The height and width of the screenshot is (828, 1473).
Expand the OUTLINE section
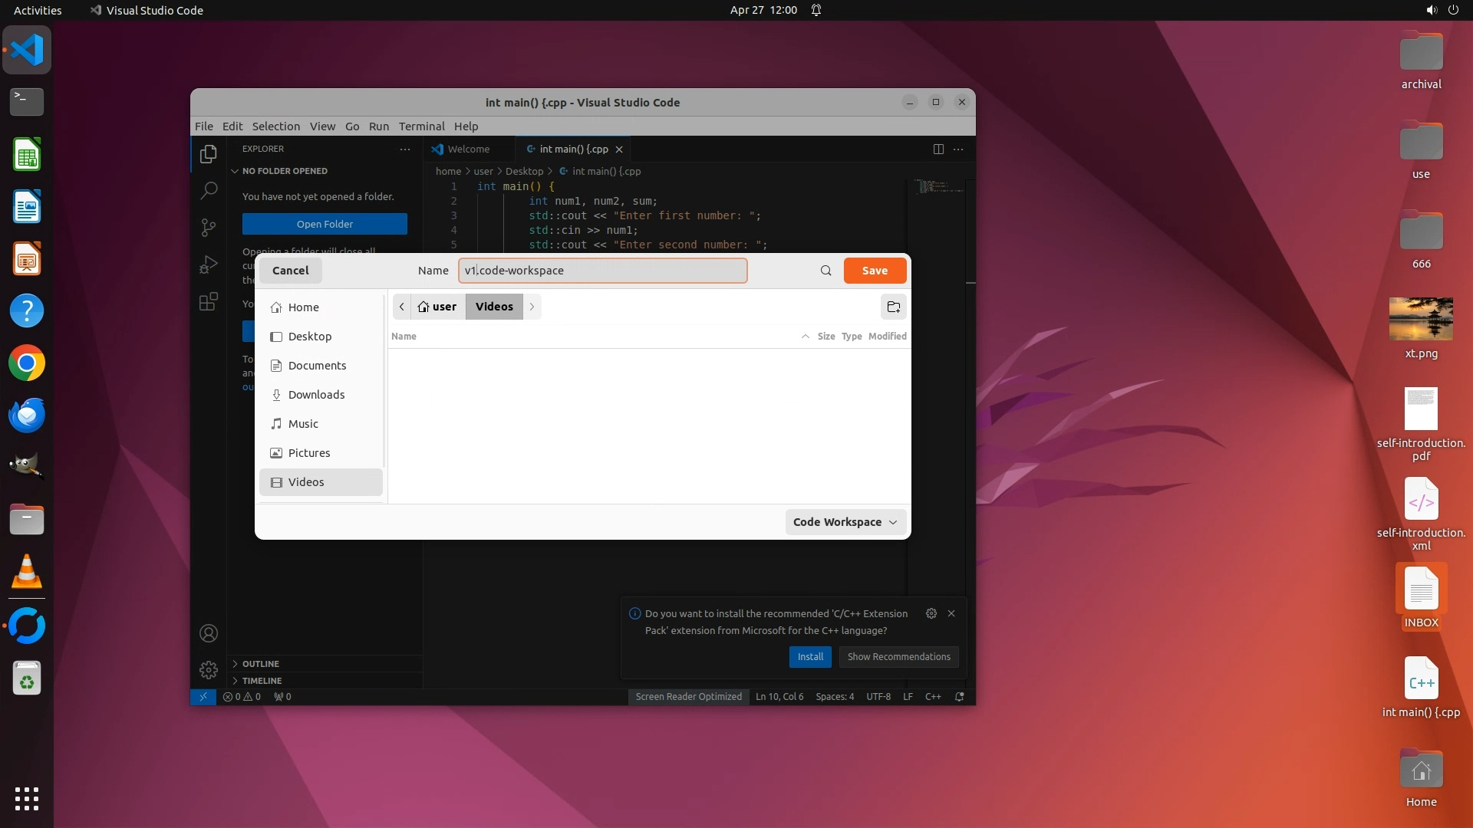(x=261, y=664)
